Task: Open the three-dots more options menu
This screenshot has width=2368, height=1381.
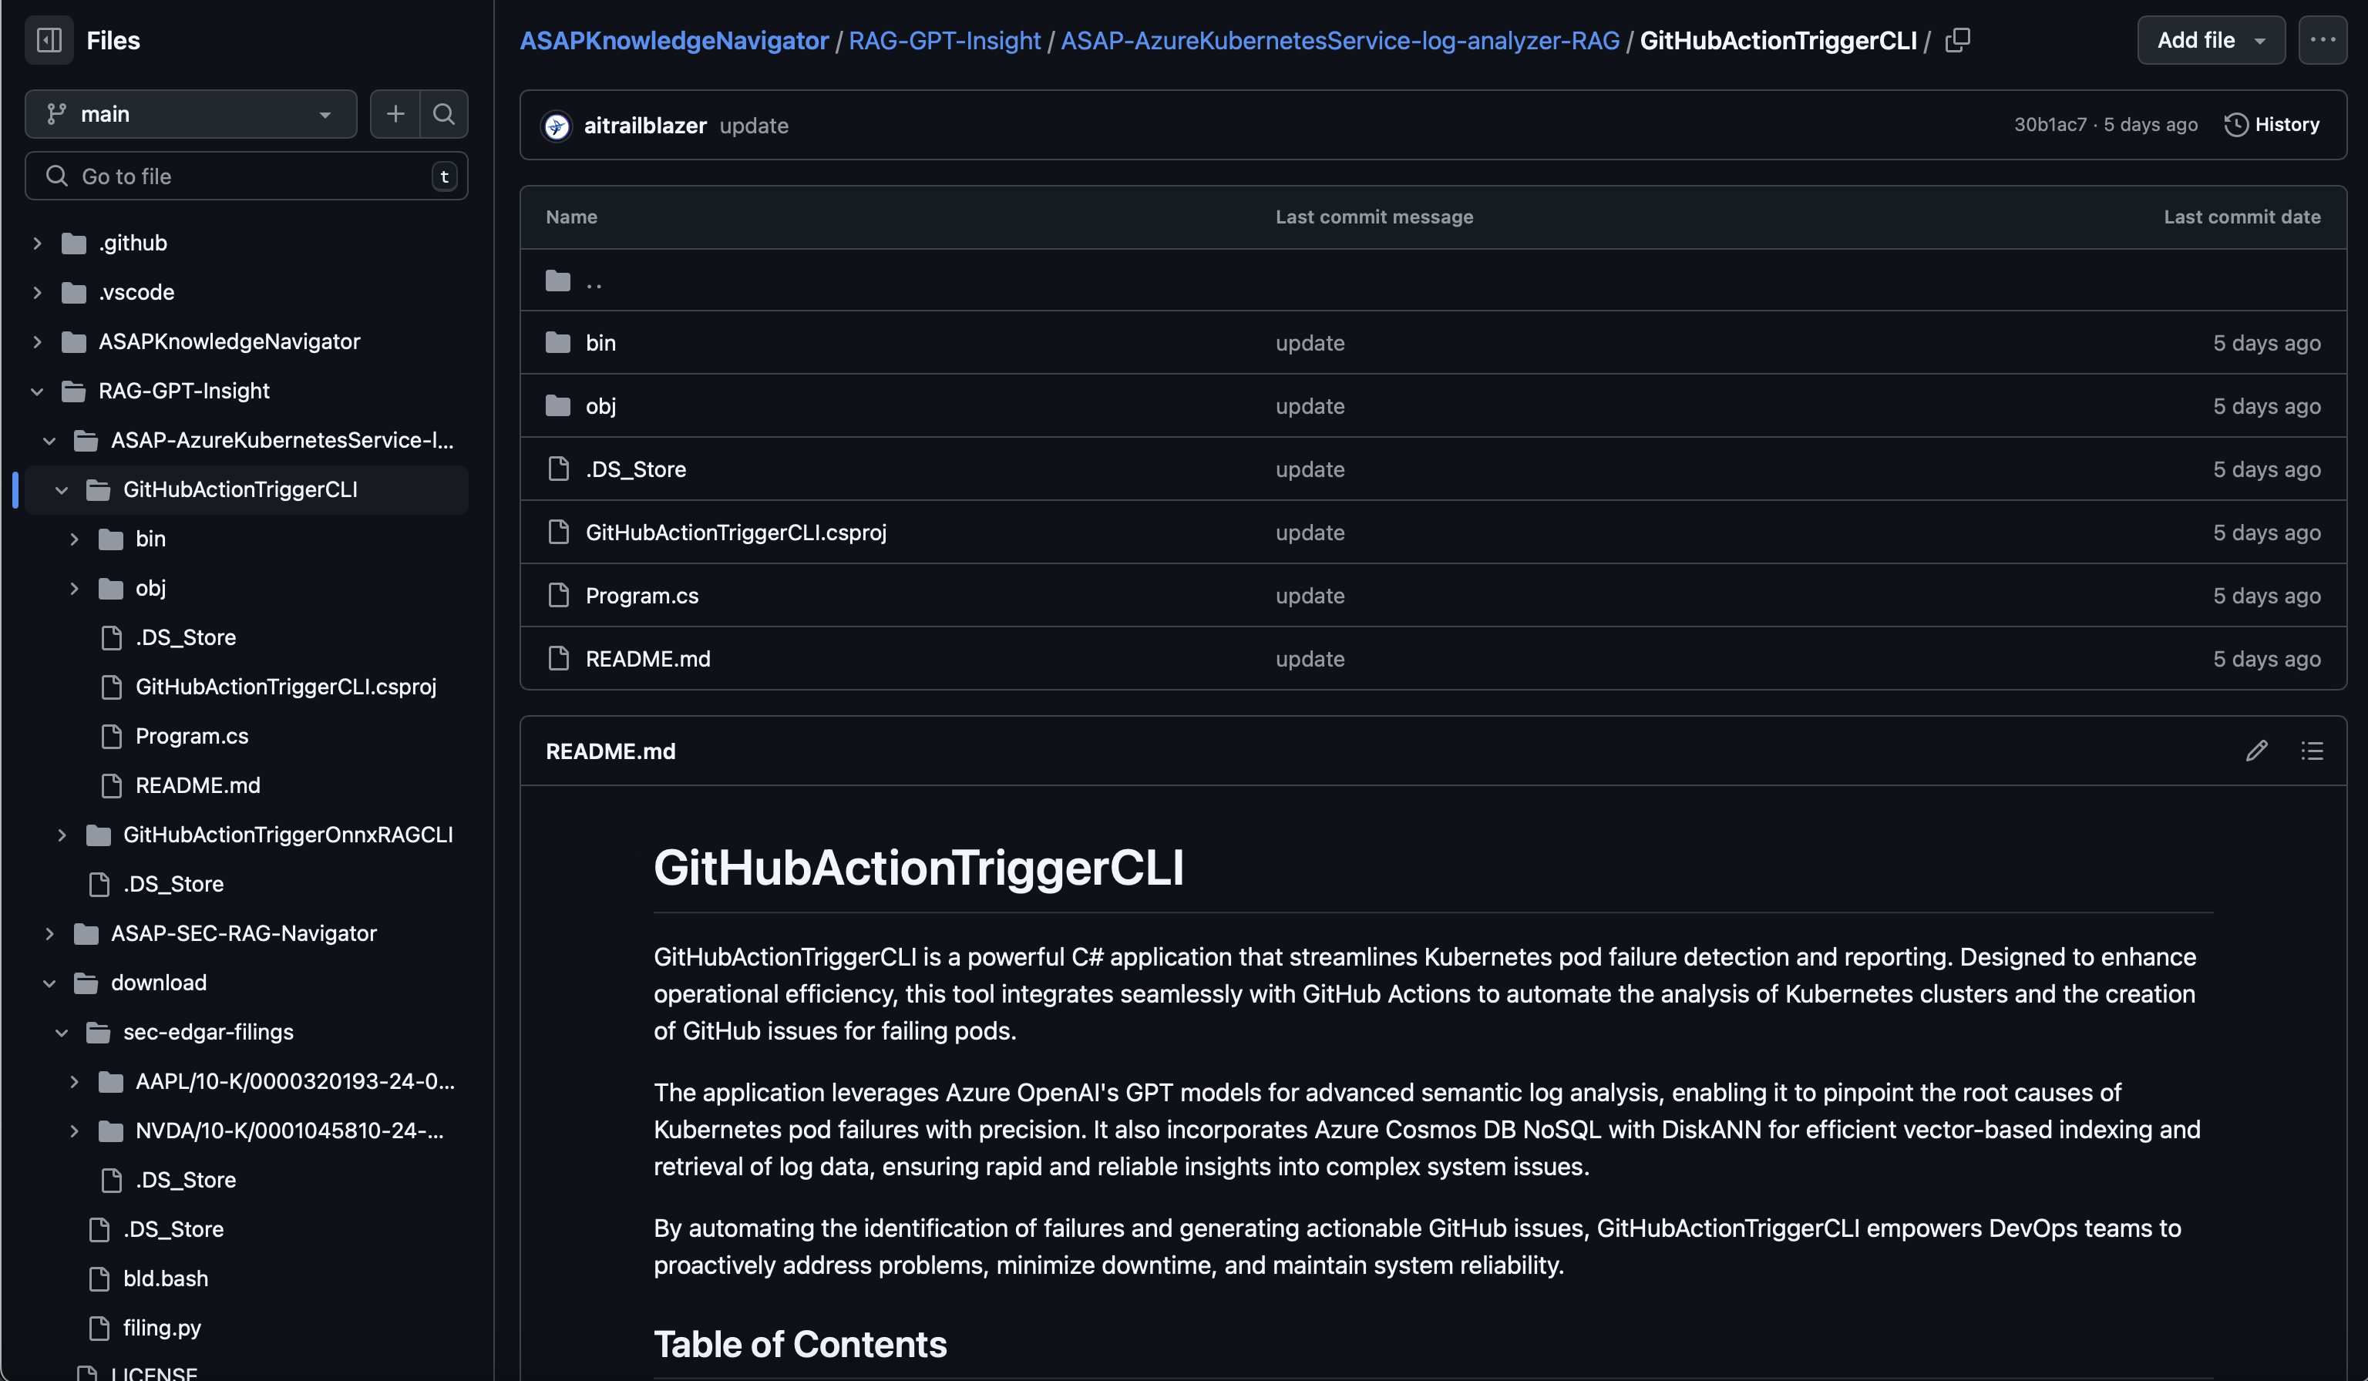Action: 2322,40
